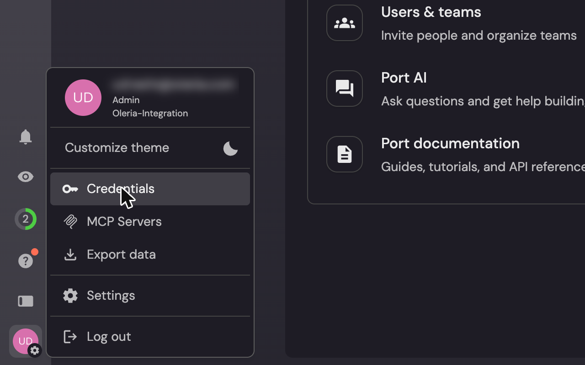Click 'Invite people and organize teams' text
The width and height of the screenshot is (585, 365).
pyautogui.click(x=479, y=36)
